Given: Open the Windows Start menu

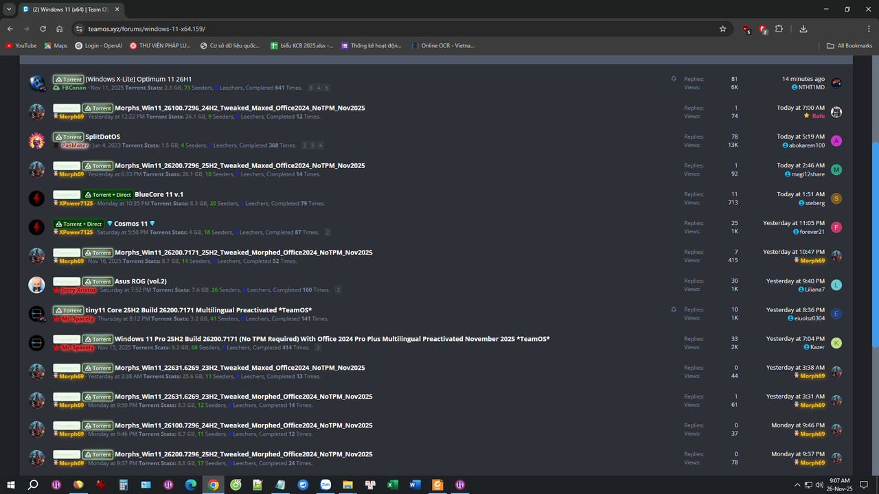Looking at the screenshot, I should [x=10, y=484].
